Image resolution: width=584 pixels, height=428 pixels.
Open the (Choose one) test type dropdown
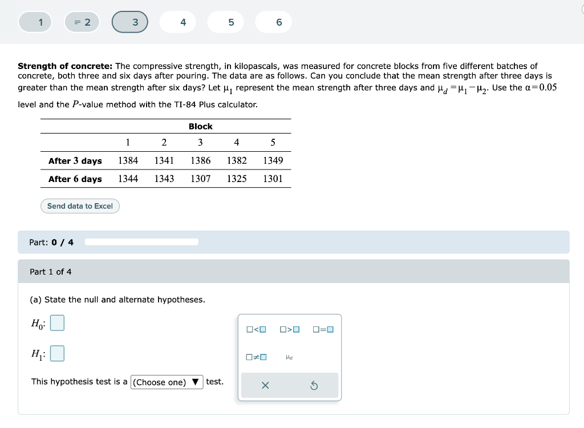coord(167,382)
